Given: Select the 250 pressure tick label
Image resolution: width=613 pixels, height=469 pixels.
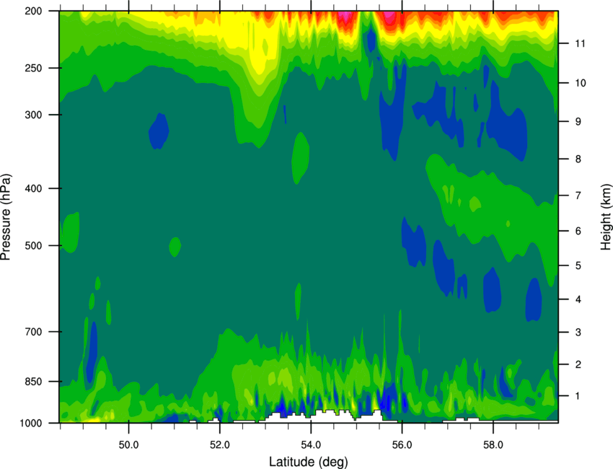Looking at the screenshot, I should [33, 68].
